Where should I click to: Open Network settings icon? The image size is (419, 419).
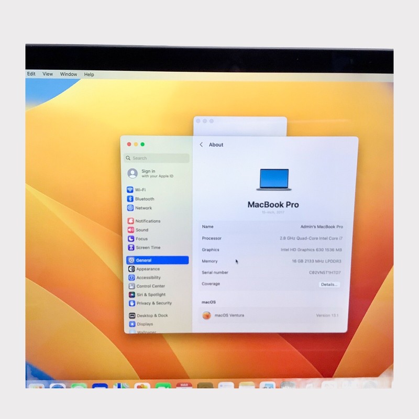130,208
